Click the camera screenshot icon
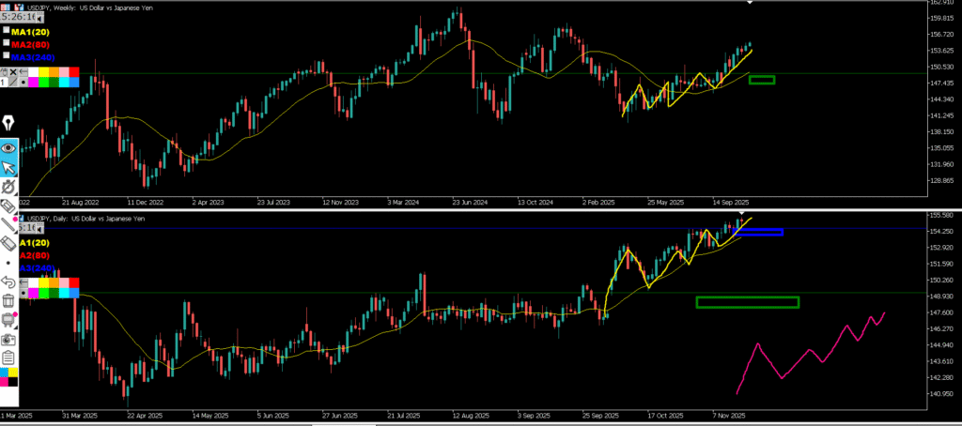 (x=9, y=338)
